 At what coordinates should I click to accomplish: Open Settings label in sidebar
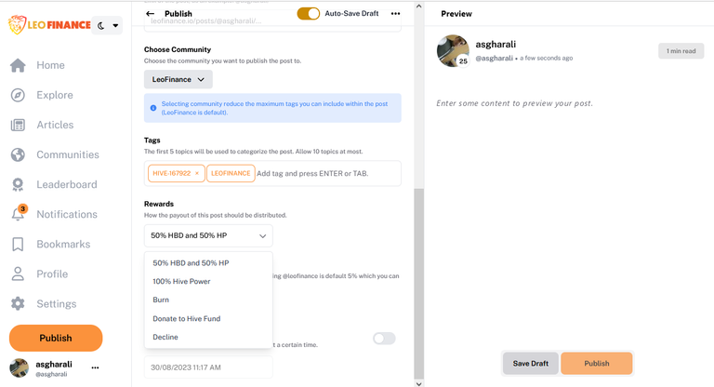pyautogui.click(x=57, y=303)
